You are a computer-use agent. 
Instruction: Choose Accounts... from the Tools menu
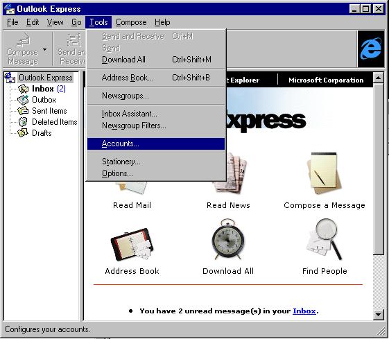pyautogui.click(x=156, y=144)
